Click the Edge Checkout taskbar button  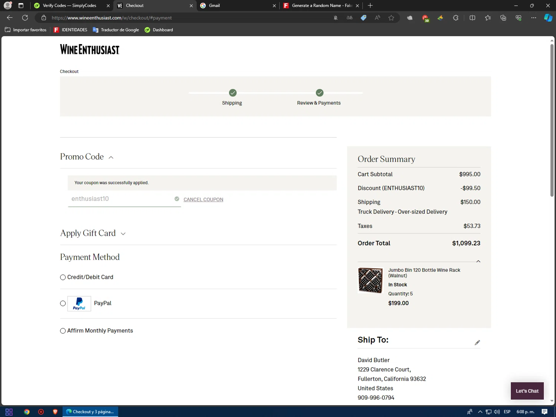90,412
